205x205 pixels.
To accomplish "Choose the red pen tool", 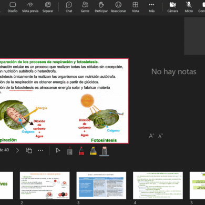I will [x=81, y=151].
